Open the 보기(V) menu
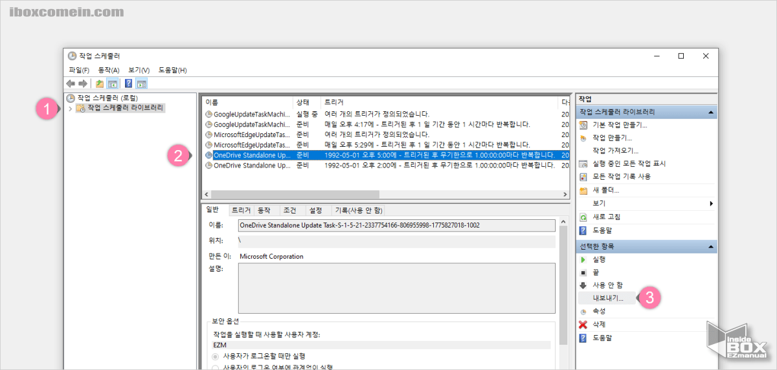 click(x=139, y=70)
